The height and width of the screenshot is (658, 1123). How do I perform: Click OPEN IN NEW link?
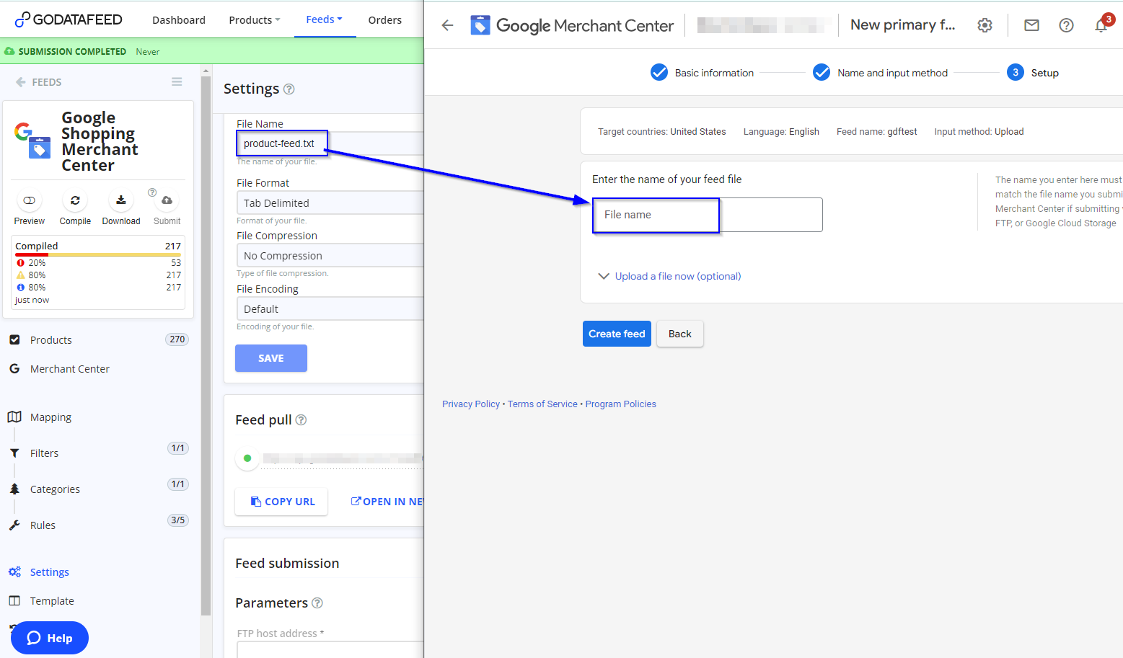click(387, 502)
